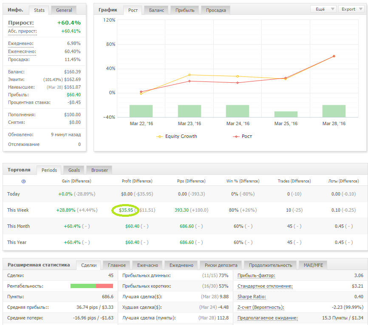Select the Баланс chart tab

point(156,10)
